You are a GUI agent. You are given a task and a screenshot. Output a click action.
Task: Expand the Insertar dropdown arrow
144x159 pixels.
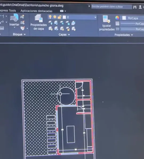(14, 28)
